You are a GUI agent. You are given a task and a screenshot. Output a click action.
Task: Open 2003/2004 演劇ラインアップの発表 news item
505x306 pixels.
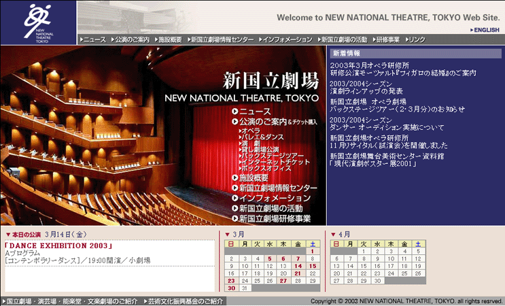[x=366, y=87]
